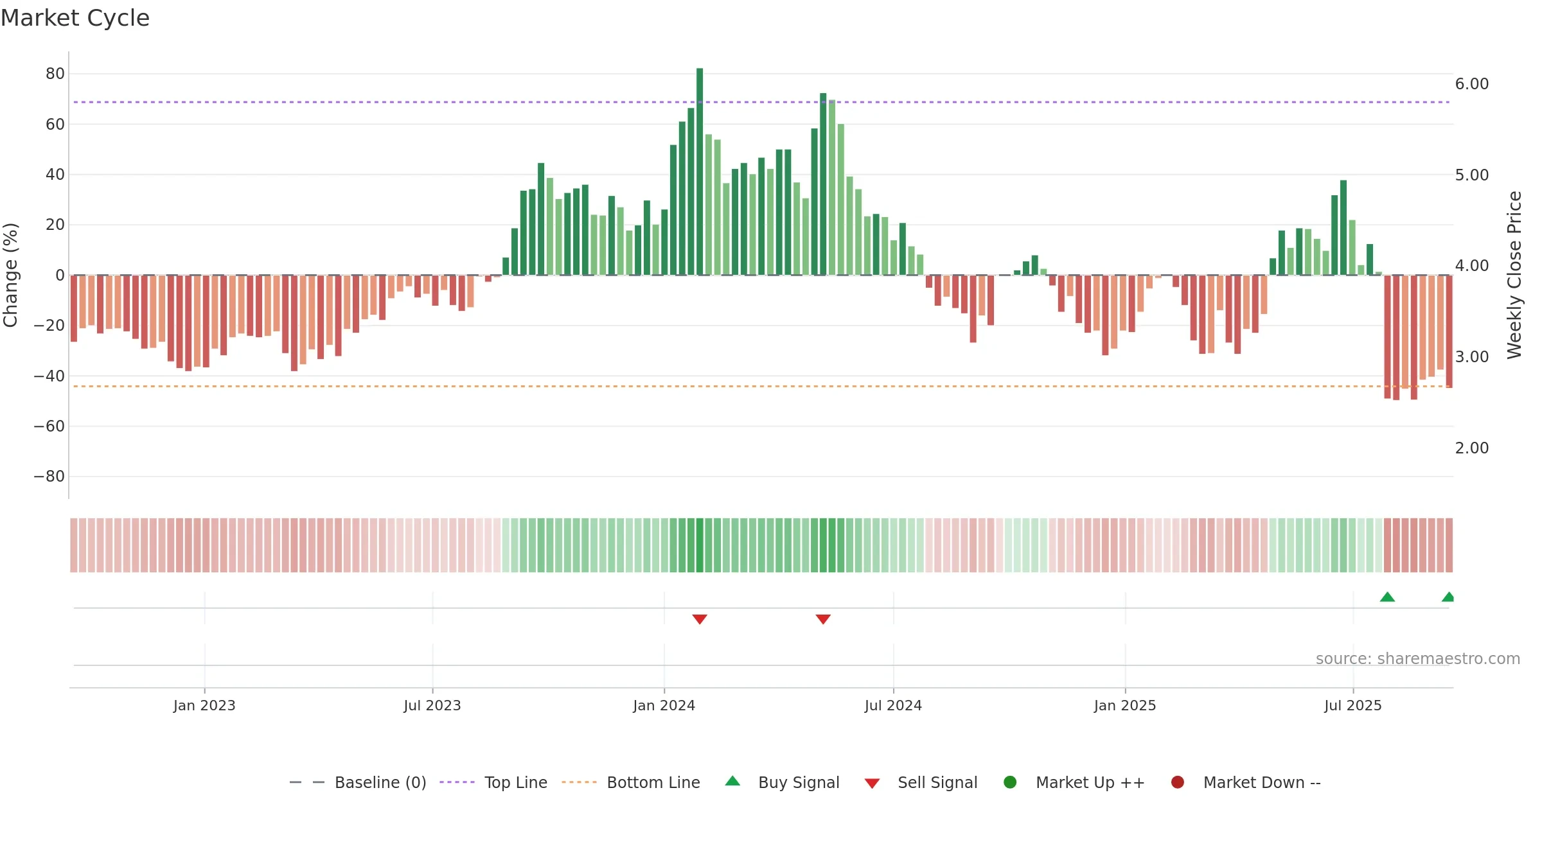Click the Baseline (0) dashed legend marker
This screenshot has height=867, width=1542.
[x=307, y=782]
